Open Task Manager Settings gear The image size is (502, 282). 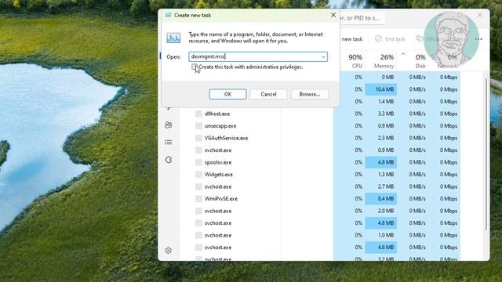pos(169,251)
